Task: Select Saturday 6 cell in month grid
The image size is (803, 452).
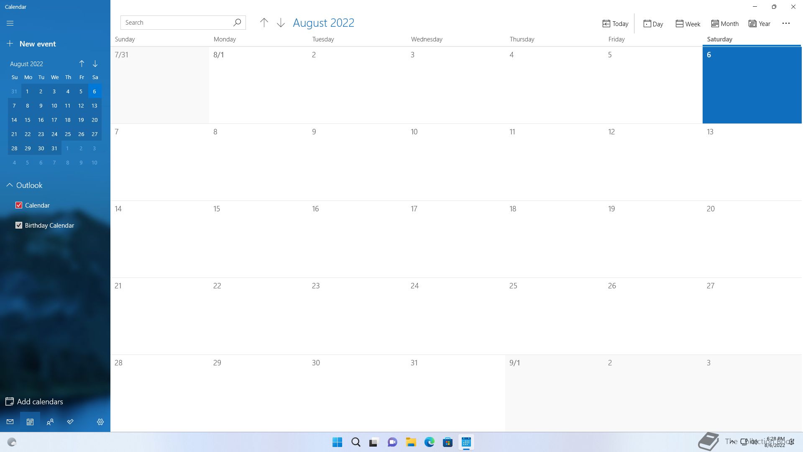Action: pos(752,85)
